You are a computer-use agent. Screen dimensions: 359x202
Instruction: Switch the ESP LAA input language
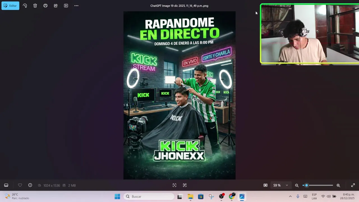click(x=314, y=196)
